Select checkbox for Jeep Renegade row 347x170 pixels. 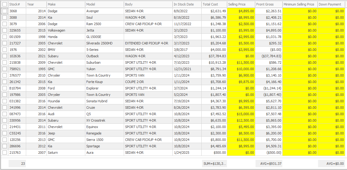pos(5,133)
